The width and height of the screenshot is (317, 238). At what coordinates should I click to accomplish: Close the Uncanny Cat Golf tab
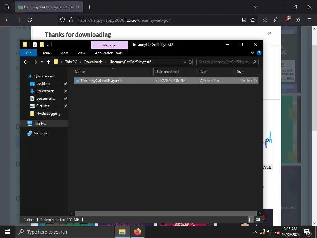tap(78, 7)
